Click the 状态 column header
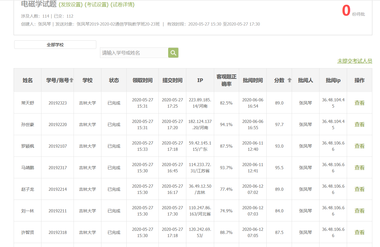This screenshot has width=380, height=247. [x=114, y=80]
